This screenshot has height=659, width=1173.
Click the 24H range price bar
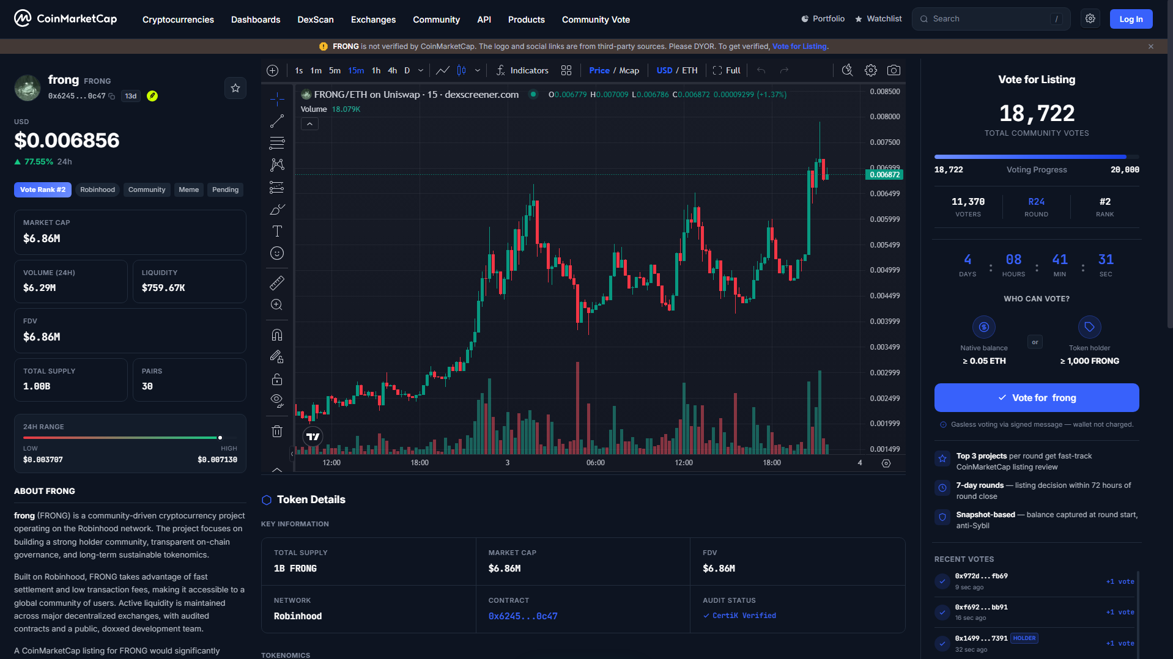tap(130, 438)
